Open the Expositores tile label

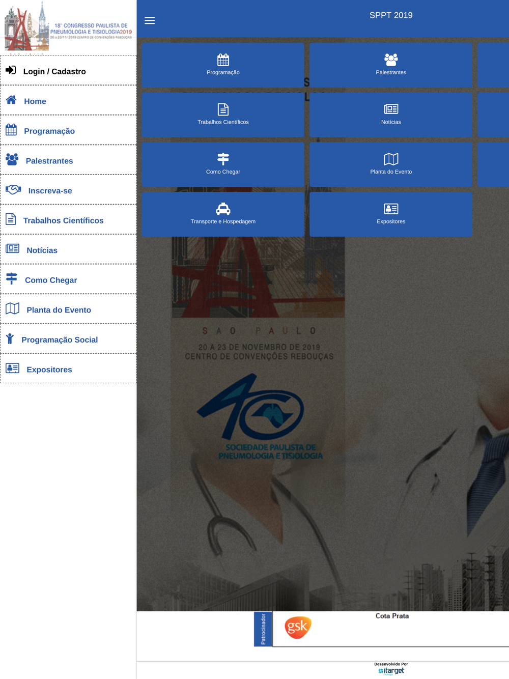[391, 221]
